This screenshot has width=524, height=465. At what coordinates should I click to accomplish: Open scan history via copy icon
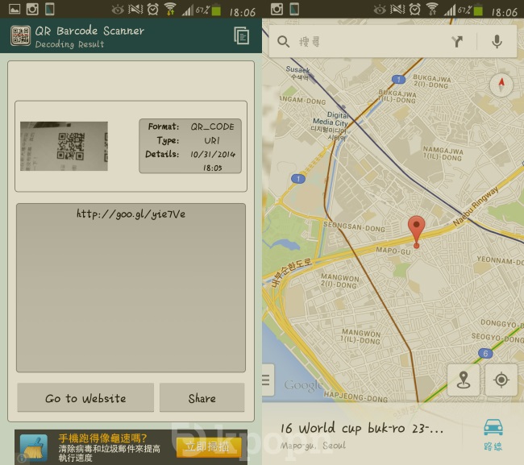(x=241, y=35)
